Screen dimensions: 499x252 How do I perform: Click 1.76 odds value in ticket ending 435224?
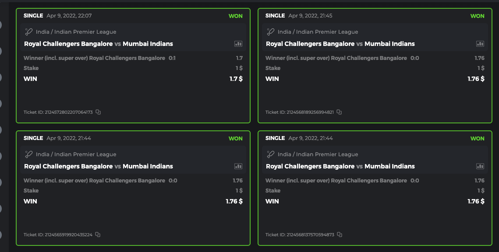[237, 181]
